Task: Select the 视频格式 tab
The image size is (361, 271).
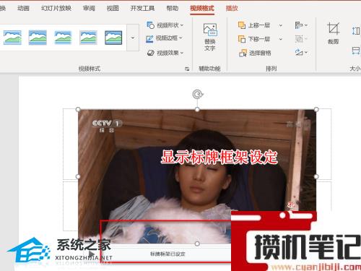Action: pyautogui.click(x=202, y=8)
